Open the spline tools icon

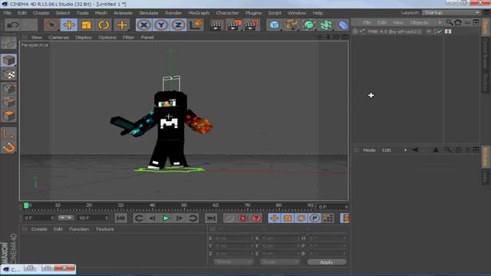[x=292, y=25]
